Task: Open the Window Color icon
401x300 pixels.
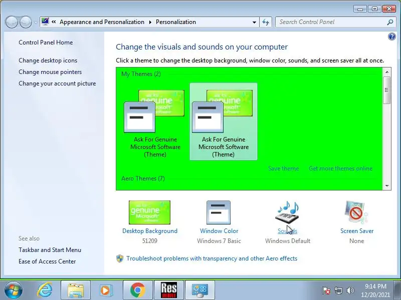Action: pyautogui.click(x=219, y=212)
